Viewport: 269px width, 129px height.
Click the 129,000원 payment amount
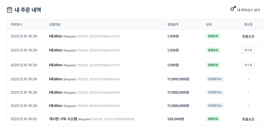pos(176,119)
